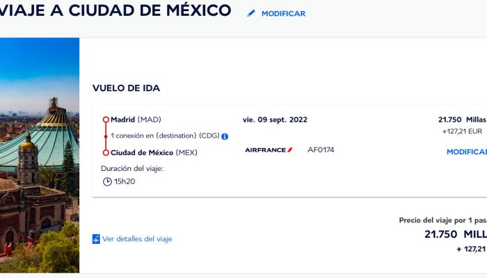487x278 pixels.
Task: Open the connection info icon near CDG
Action: tap(225, 136)
